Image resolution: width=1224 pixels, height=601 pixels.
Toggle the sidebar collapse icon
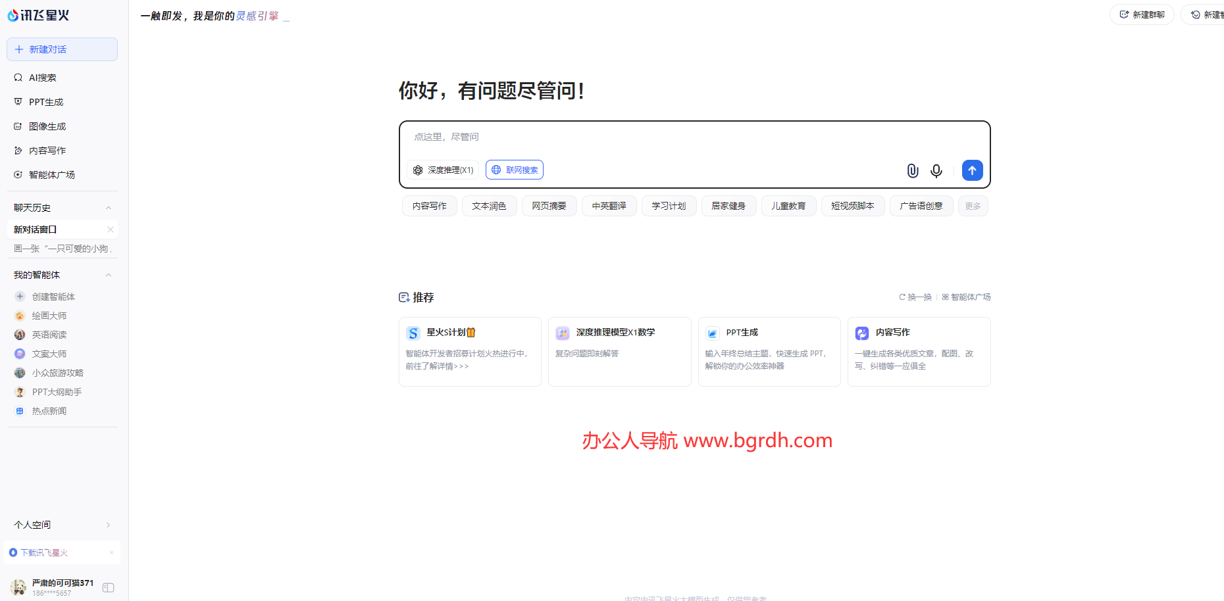[109, 588]
